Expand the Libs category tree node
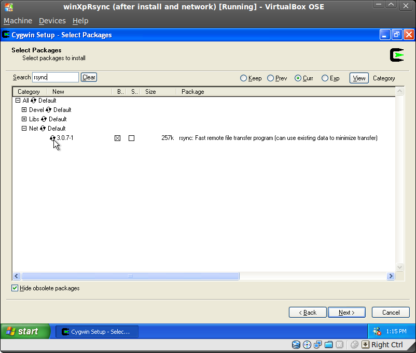416x353 pixels. [x=24, y=119]
